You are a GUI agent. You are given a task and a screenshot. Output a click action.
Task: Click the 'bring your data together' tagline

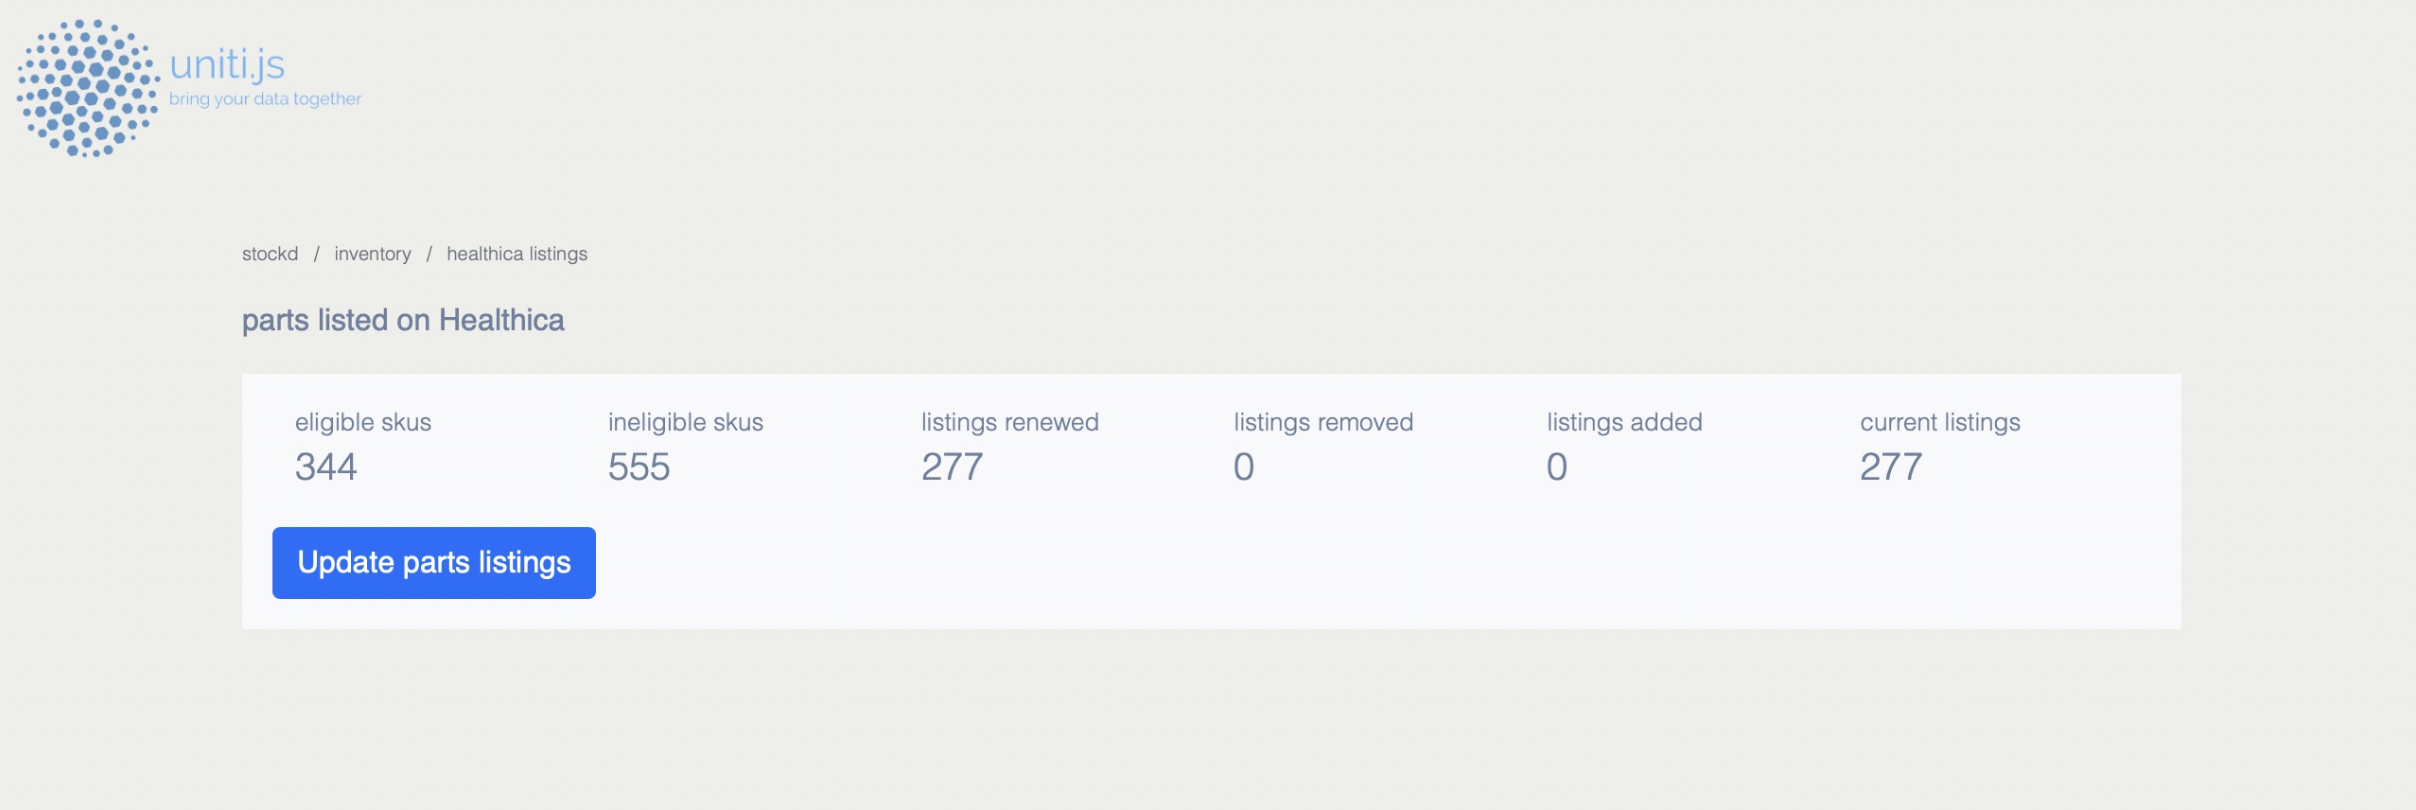pos(265,98)
